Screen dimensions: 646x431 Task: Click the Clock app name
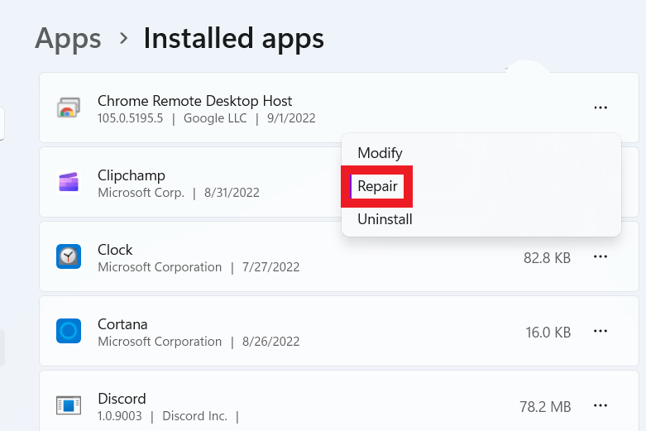[x=115, y=250]
